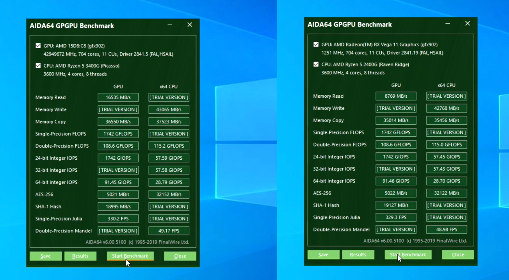Click CPU Memory Copy 35456 MB/s cell
Screen dimensions: 509x280
click(x=447, y=120)
